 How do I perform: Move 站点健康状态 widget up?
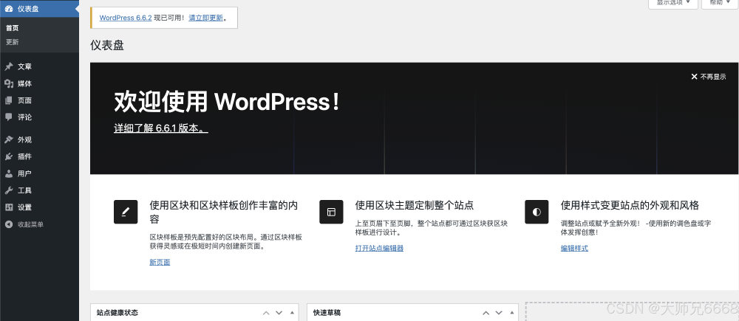266,313
